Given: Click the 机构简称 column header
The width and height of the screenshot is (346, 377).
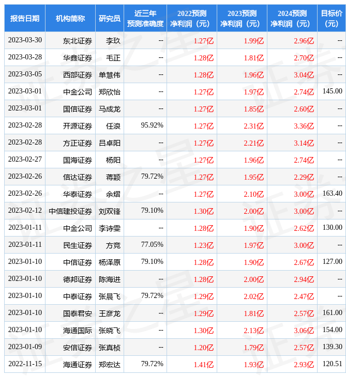Looking at the screenshot, I should coord(70,18).
